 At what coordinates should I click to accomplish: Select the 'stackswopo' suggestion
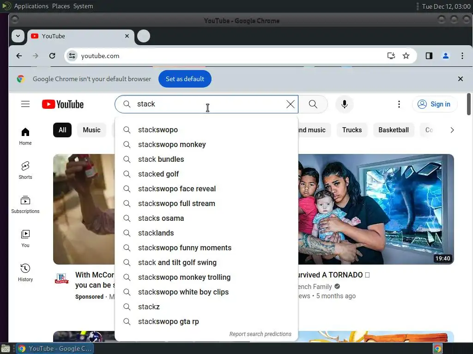click(x=206, y=130)
